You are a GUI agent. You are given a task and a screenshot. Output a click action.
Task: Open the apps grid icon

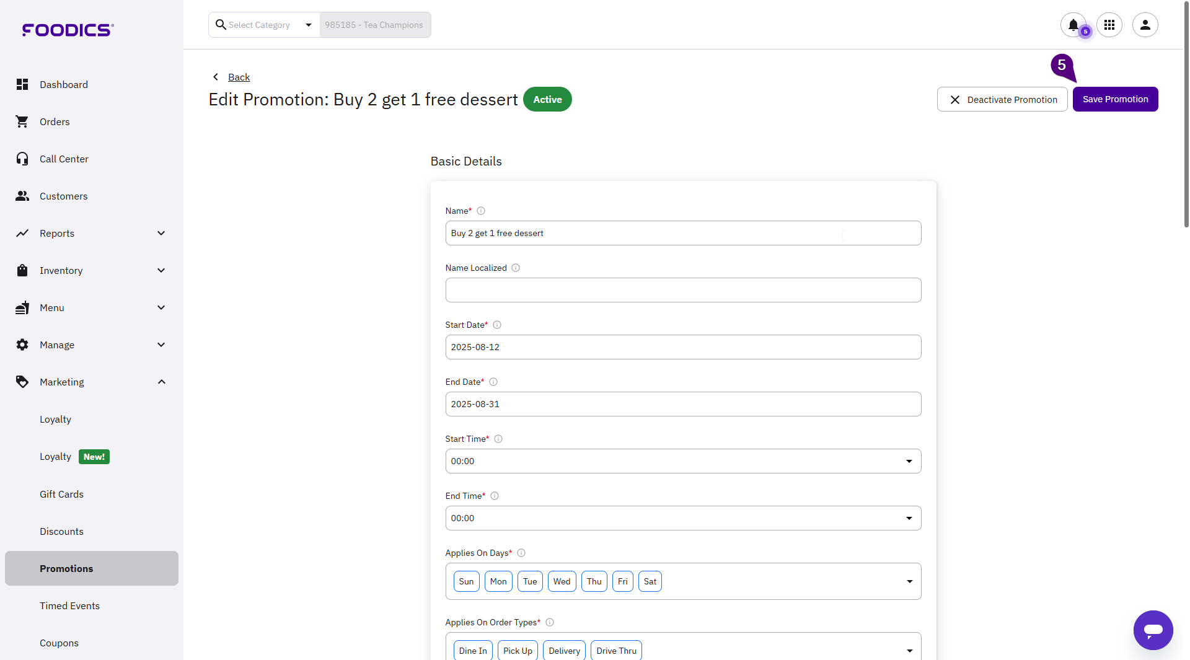1109,25
